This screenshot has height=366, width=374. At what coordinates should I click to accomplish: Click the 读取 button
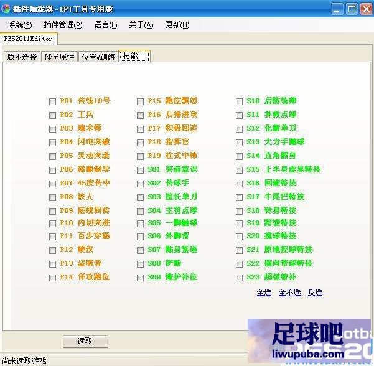(x=85, y=341)
